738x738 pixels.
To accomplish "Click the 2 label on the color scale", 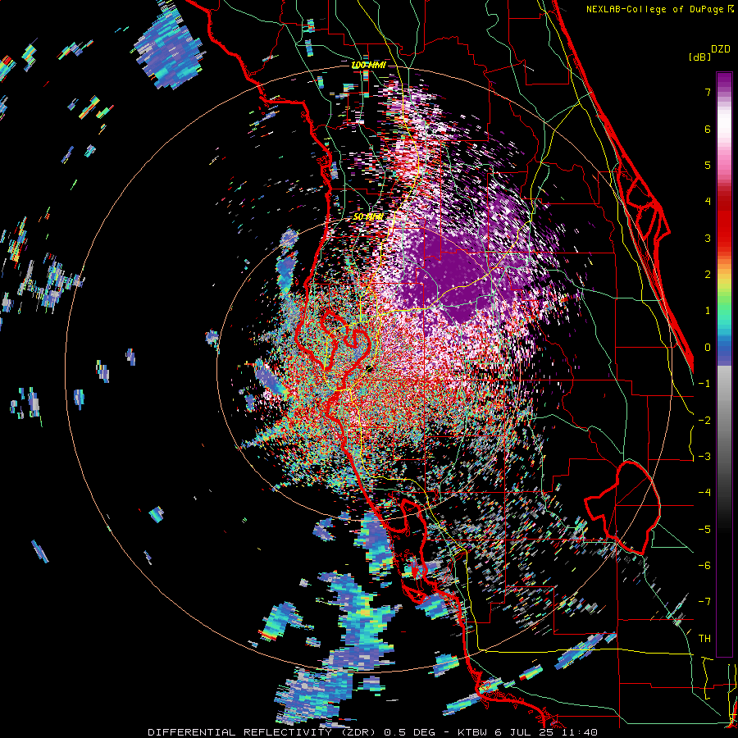I will coord(708,275).
